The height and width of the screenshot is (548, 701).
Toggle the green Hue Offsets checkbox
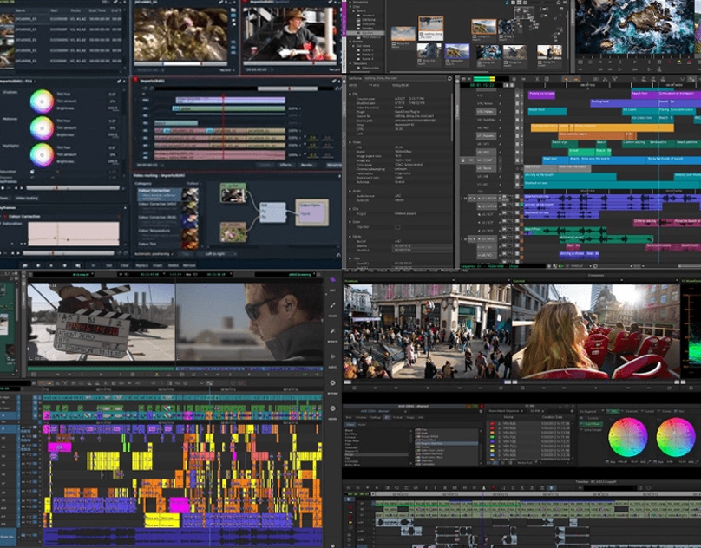[x=582, y=424]
